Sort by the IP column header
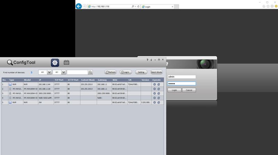 point(46,80)
